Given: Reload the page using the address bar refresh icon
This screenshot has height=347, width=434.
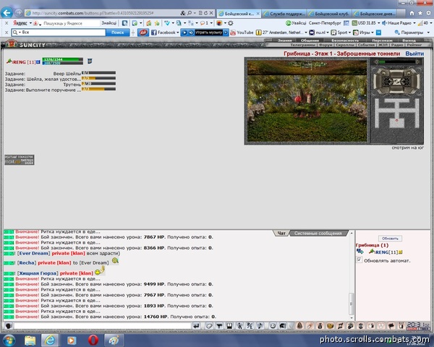Looking at the screenshot, I should pos(206,13).
